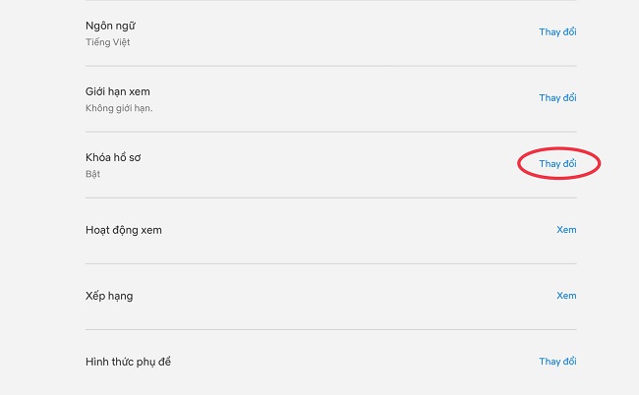Click the Giới hạn xem heading

pos(116,91)
